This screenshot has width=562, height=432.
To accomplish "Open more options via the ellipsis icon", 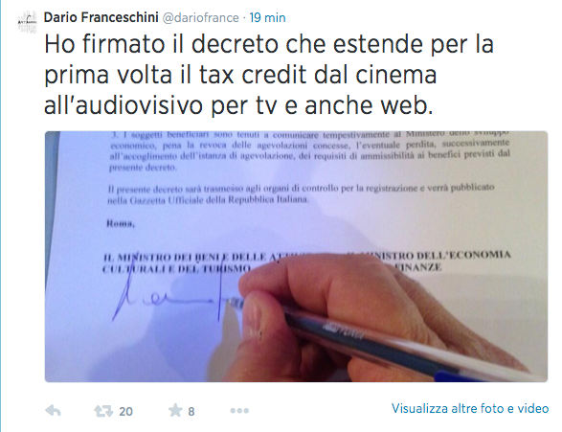I will tap(239, 411).
